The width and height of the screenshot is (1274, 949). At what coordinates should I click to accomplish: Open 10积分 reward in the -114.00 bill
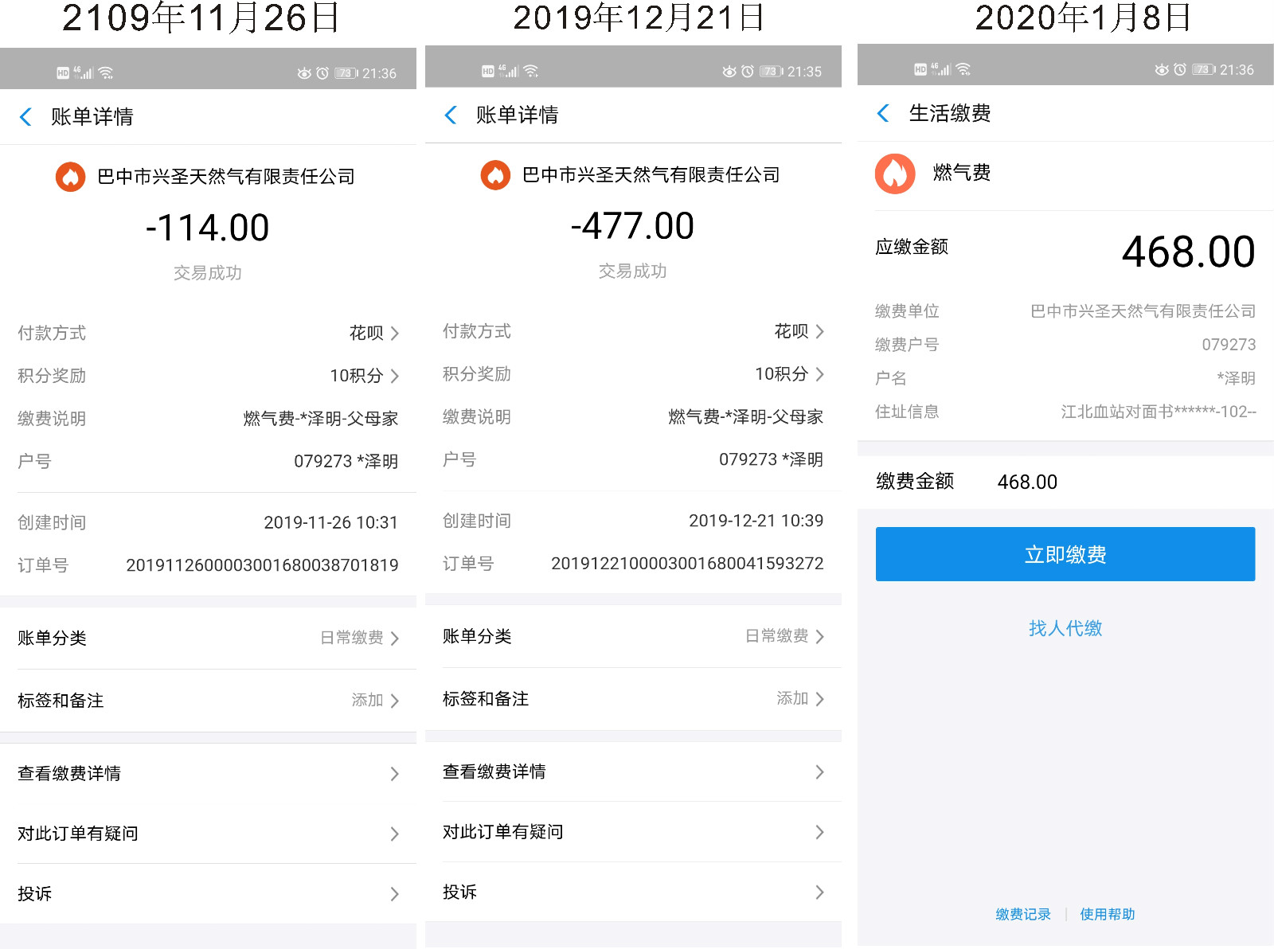[208, 376]
